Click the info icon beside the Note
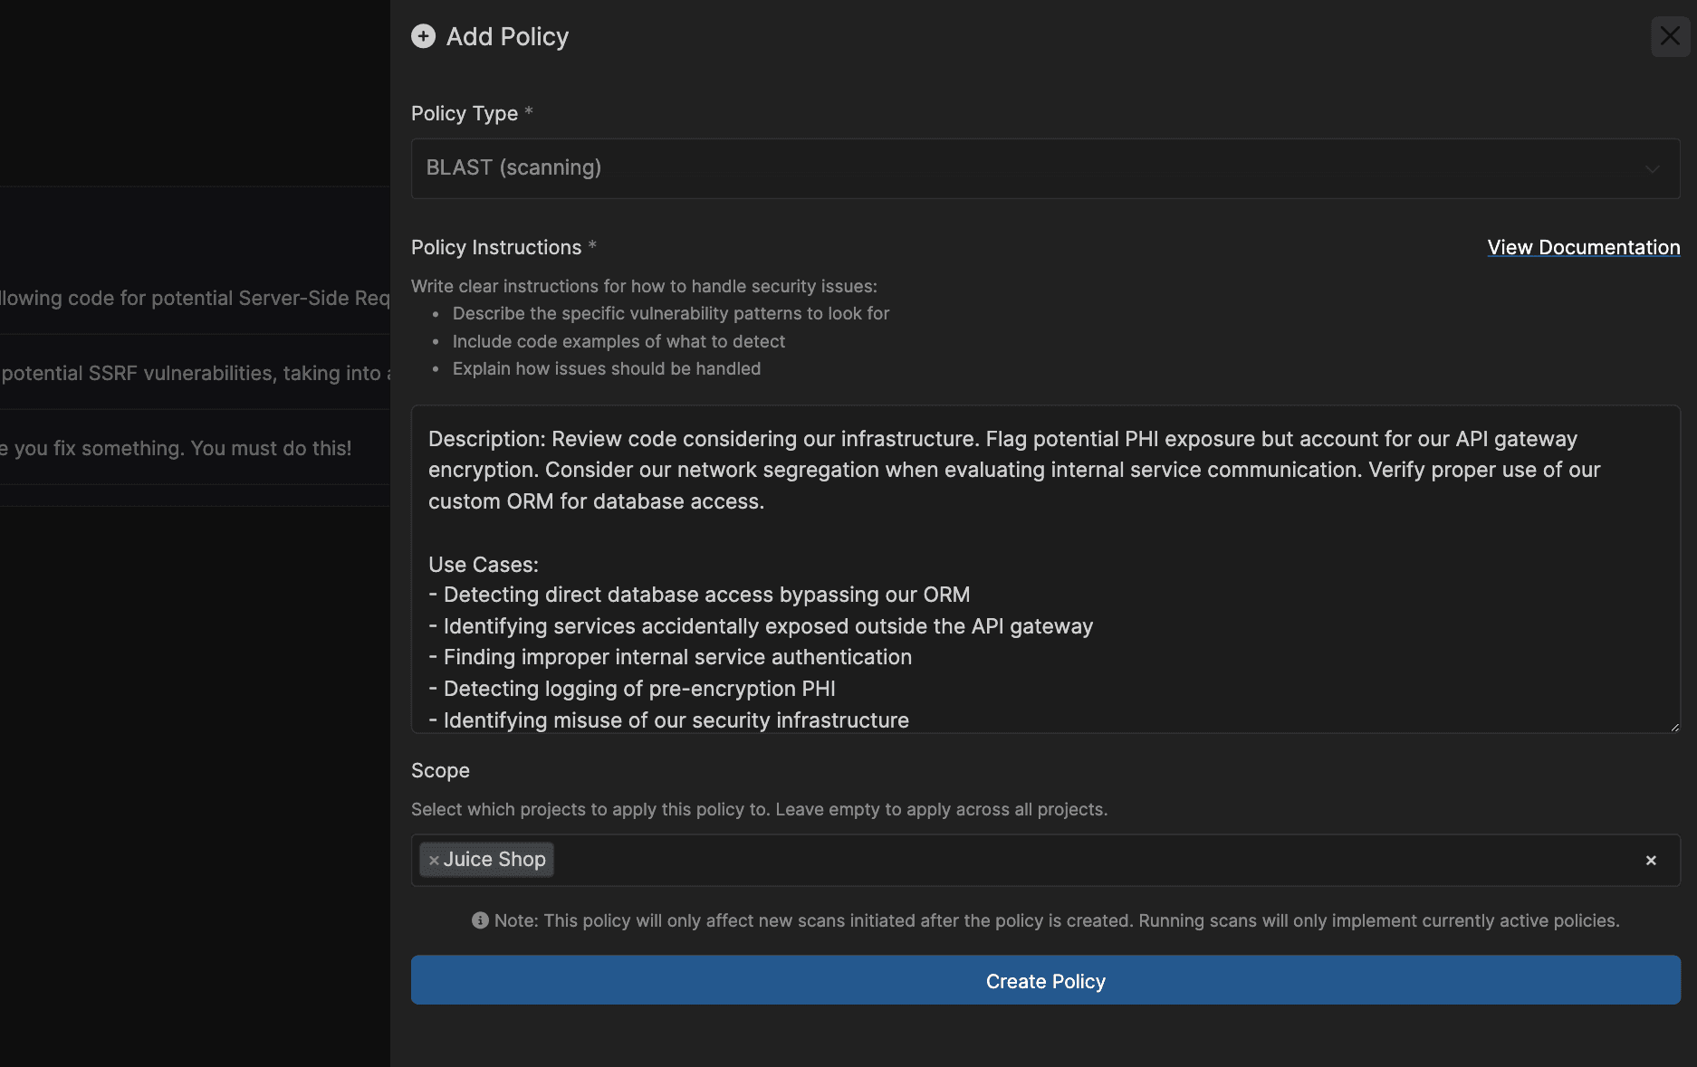Viewport: 1697px width, 1067px height. 480,920
